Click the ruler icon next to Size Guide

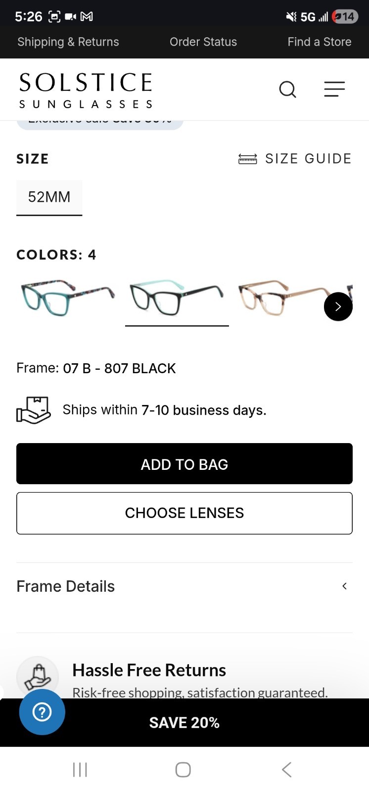tap(248, 159)
